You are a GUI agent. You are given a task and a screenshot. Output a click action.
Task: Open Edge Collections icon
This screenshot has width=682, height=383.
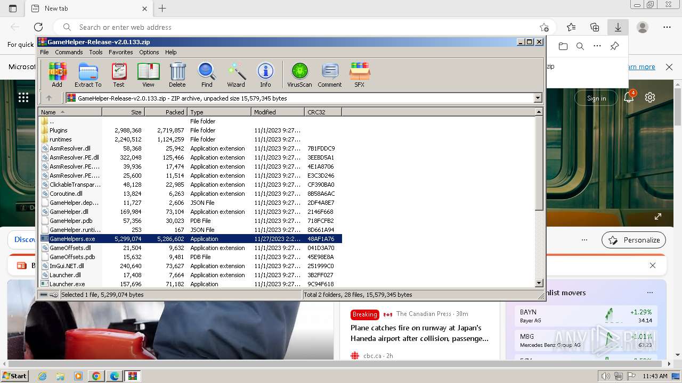[595, 27]
